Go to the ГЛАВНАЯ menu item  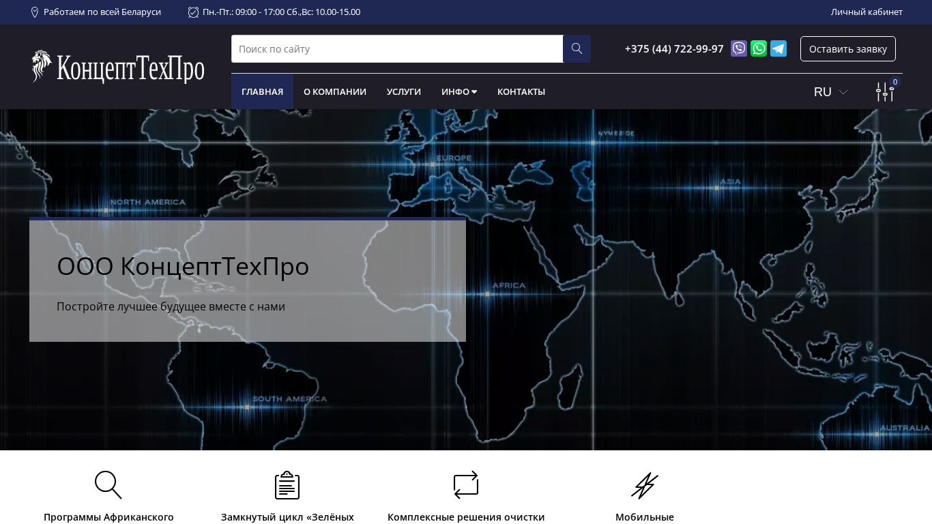click(x=262, y=91)
